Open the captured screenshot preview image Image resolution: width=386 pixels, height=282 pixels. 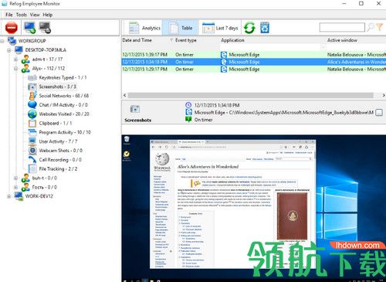pos(254,208)
